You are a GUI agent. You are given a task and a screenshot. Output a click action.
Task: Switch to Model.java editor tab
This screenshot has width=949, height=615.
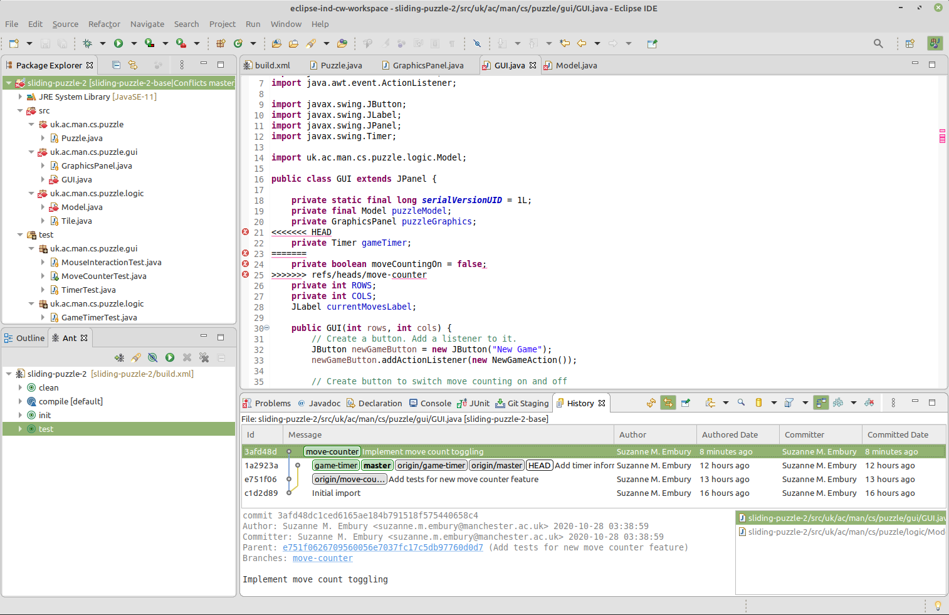[570, 65]
